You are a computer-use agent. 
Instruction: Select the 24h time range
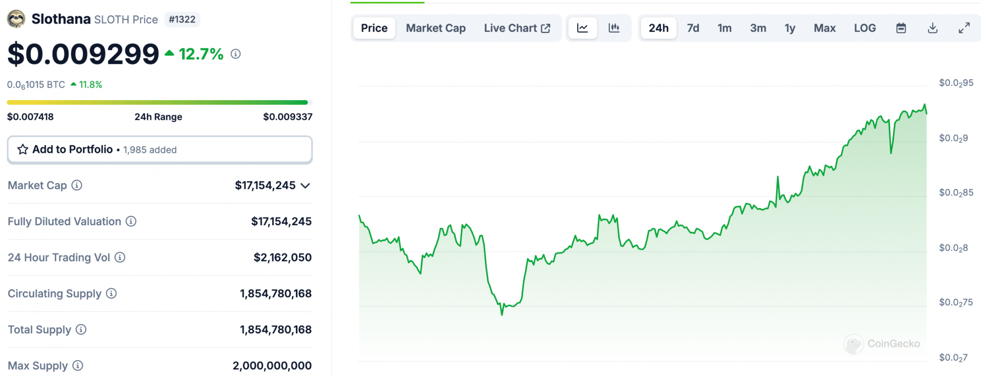[x=659, y=28]
